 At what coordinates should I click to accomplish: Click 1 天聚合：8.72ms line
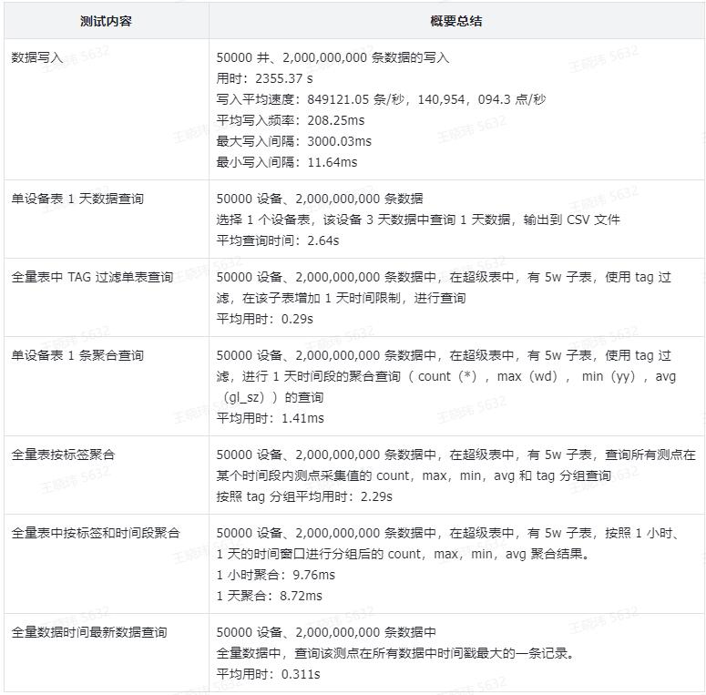tap(270, 596)
